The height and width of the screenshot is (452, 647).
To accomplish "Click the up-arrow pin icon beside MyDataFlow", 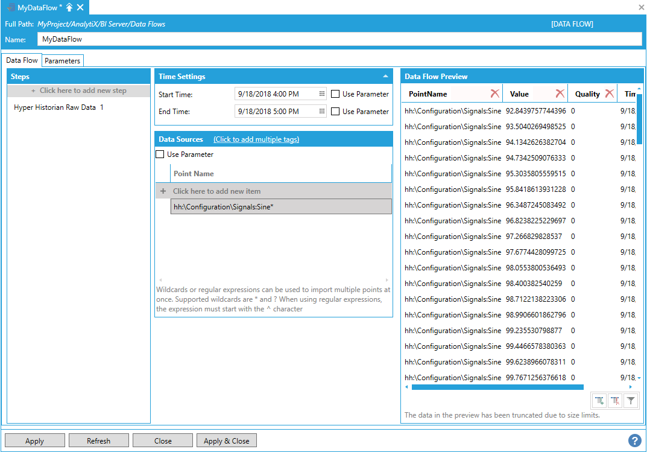I will pyautogui.click(x=69, y=7).
